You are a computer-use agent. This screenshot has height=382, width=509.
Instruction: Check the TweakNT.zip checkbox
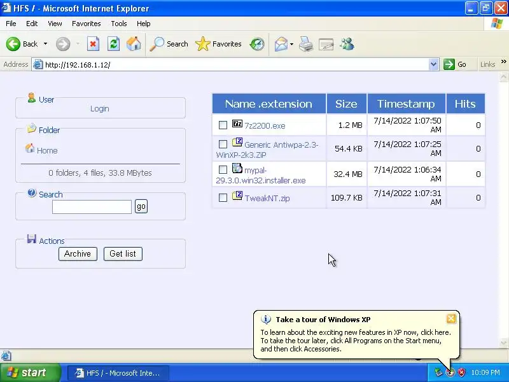point(223,197)
